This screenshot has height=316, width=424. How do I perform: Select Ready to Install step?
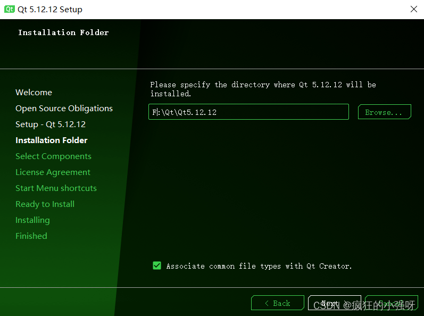point(45,204)
